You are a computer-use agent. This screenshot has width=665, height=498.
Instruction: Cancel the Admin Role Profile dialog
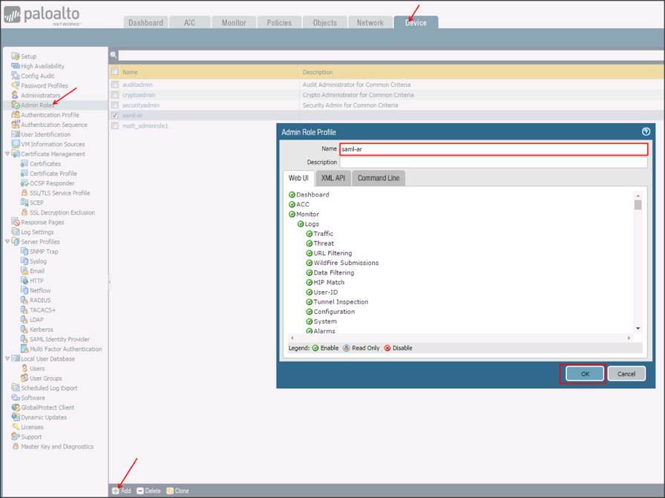(x=626, y=373)
